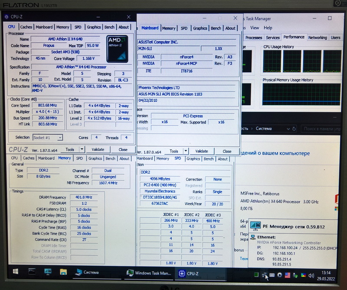The height and width of the screenshot is (290, 347).
Task: Click the manufacturer Hyundai Electronics
Action: 160,191
